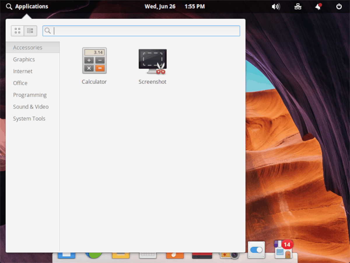Open AppCenter with 14 updates badge
Image resolution: width=350 pixels, height=263 pixels.
coord(283,250)
